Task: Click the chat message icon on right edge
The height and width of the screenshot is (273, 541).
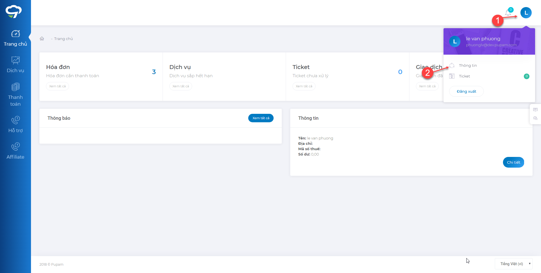Action: coord(535,110)
